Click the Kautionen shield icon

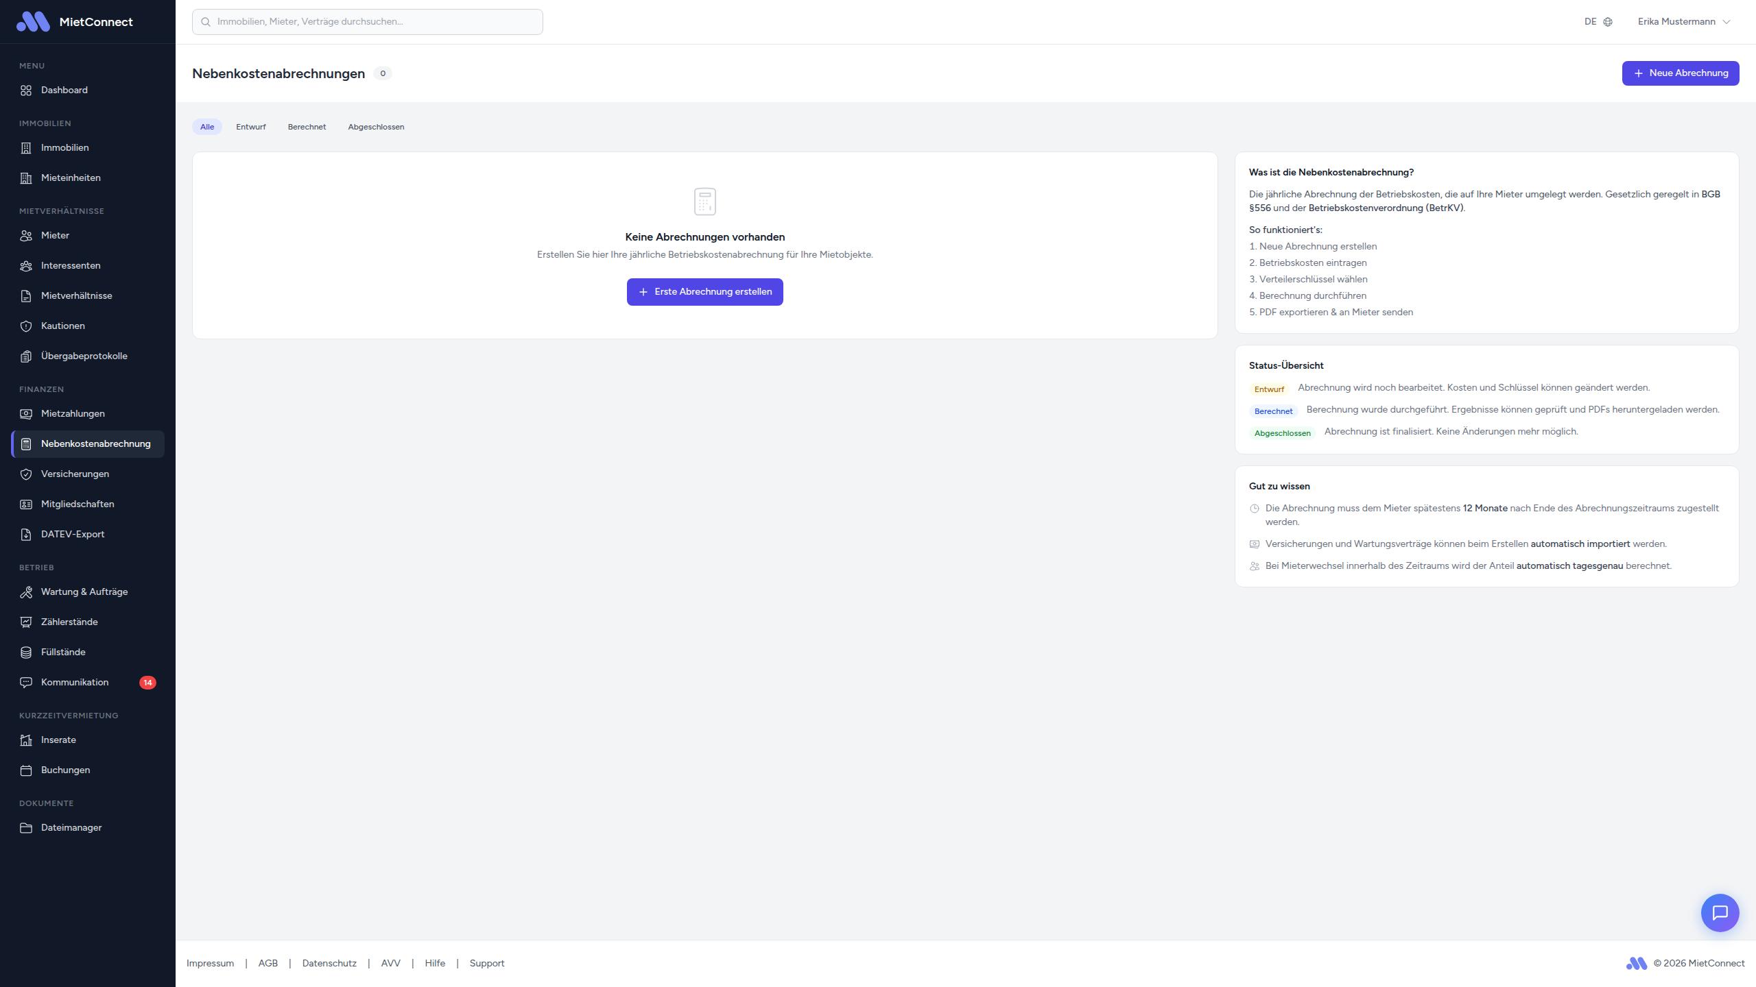click(26, 326)
